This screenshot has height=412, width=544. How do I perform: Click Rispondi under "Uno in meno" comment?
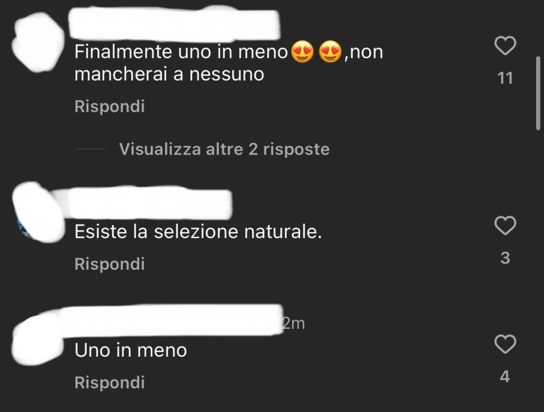pos(109,382)
